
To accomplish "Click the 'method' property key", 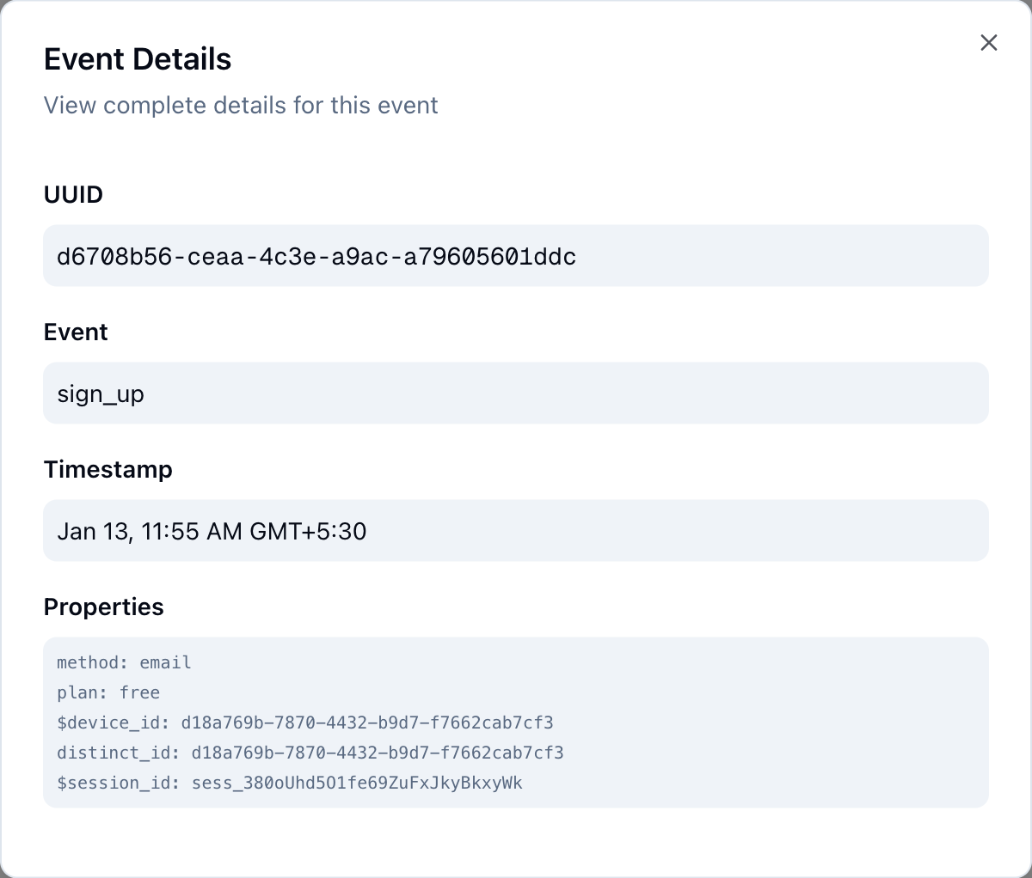I will (x=90, y=662).
